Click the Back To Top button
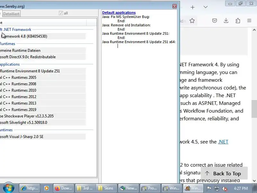Screen dimensions: 257x193 [x=224, y=173]
